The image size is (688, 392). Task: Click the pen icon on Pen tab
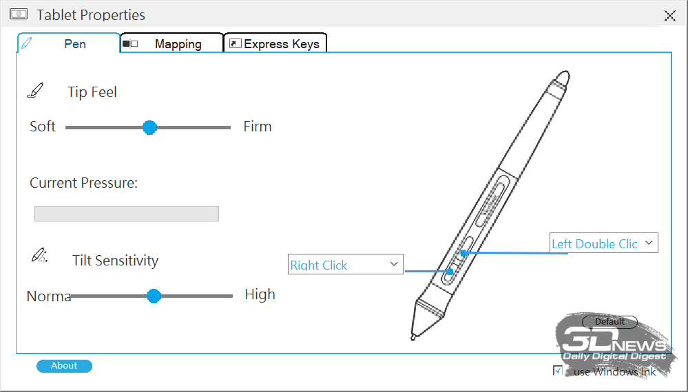point(26,43)
